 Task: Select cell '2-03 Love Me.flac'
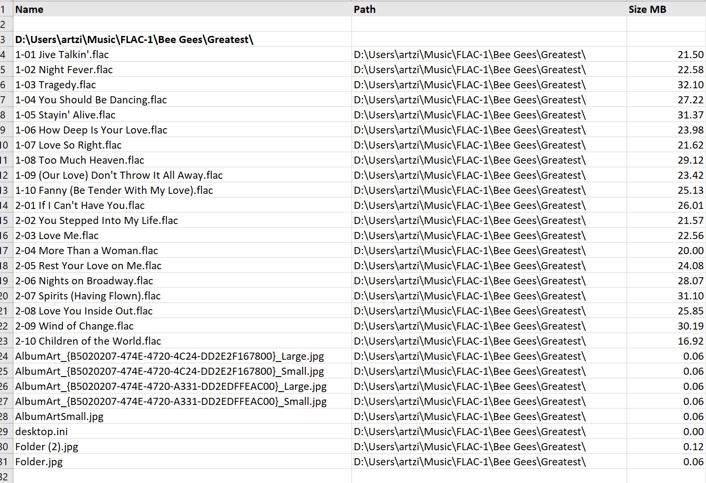(x=182, y=236)
